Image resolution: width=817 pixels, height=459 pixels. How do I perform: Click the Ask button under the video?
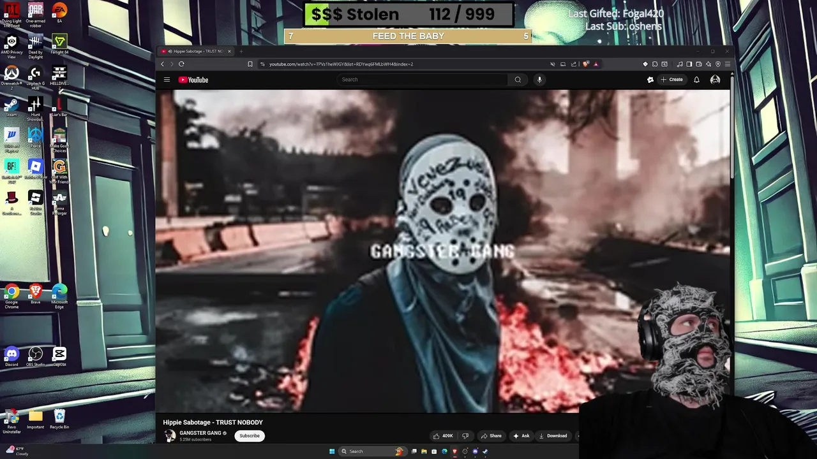point(521,436)
